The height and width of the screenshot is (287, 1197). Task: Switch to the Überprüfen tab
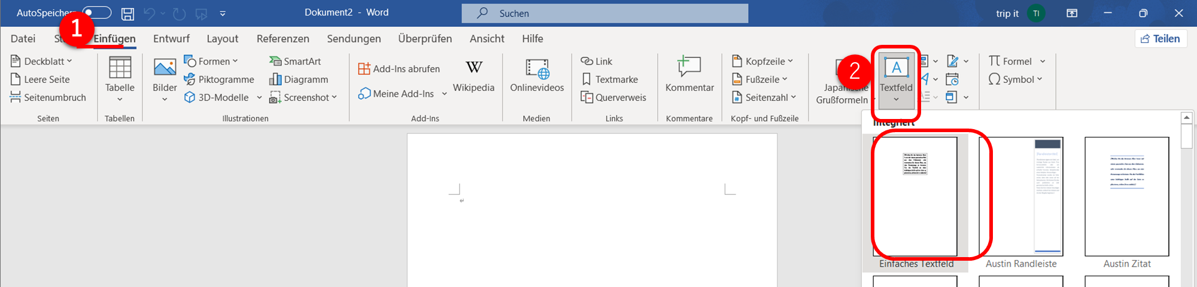(x=425, y=39)
